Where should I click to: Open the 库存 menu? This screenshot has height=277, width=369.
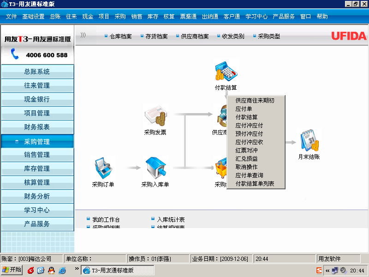pos(153,17)
